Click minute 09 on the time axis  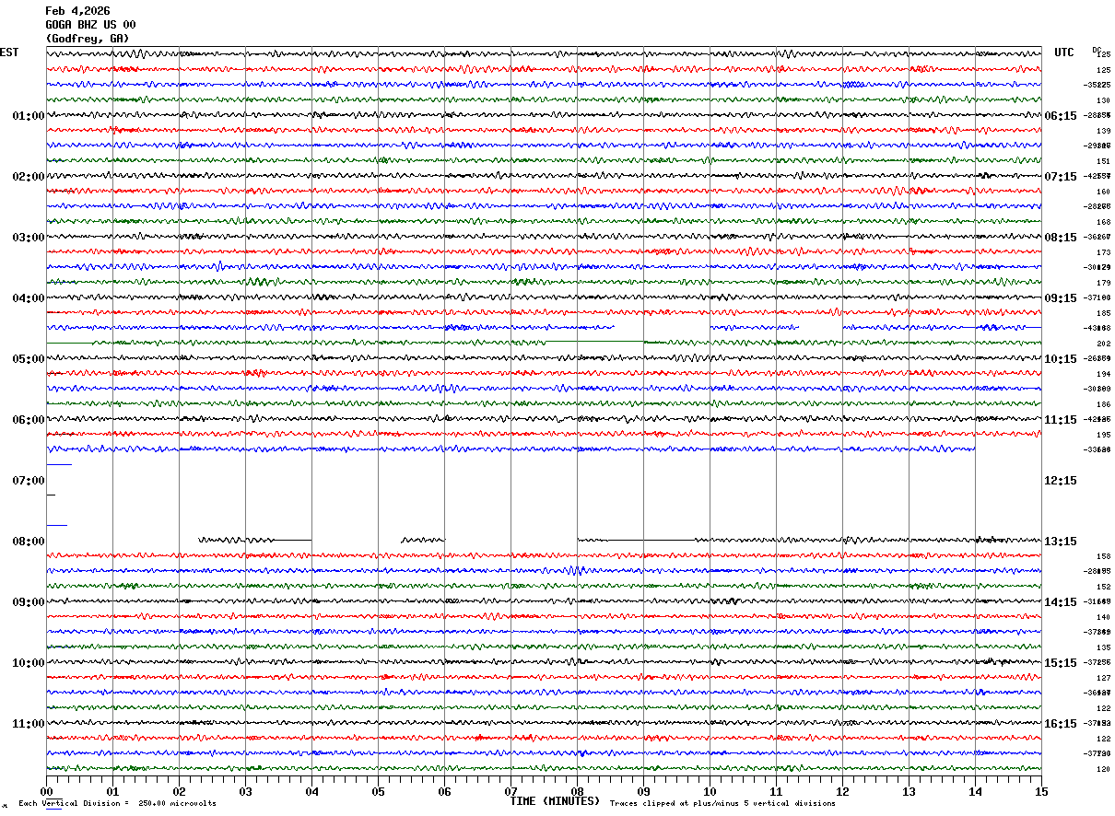pos(643,791)
